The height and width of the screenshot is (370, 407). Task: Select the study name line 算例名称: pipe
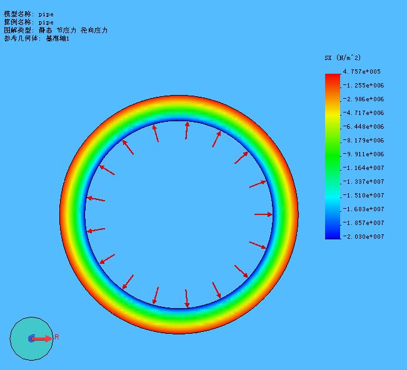29,22
